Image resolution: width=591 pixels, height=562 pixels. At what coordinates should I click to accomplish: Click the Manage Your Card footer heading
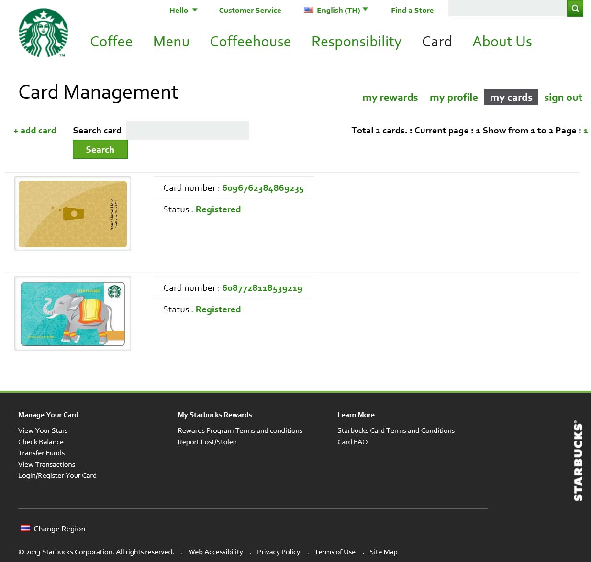pyautogui.click(x=48, y=415)
